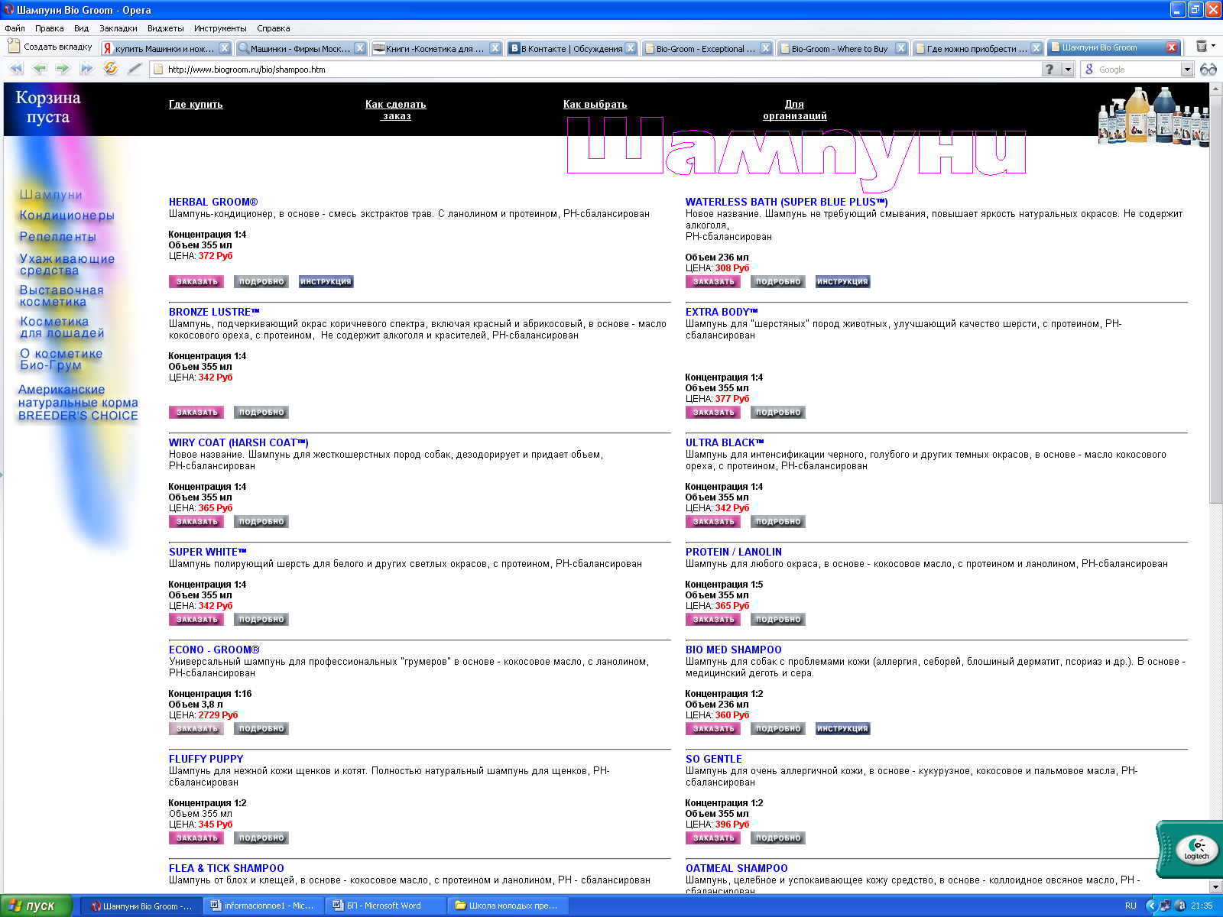Viewport: 1223px width, 917px height.
Task: Close the Машинки - Фирмы Моск tab
Action: (x=359, y=48)
